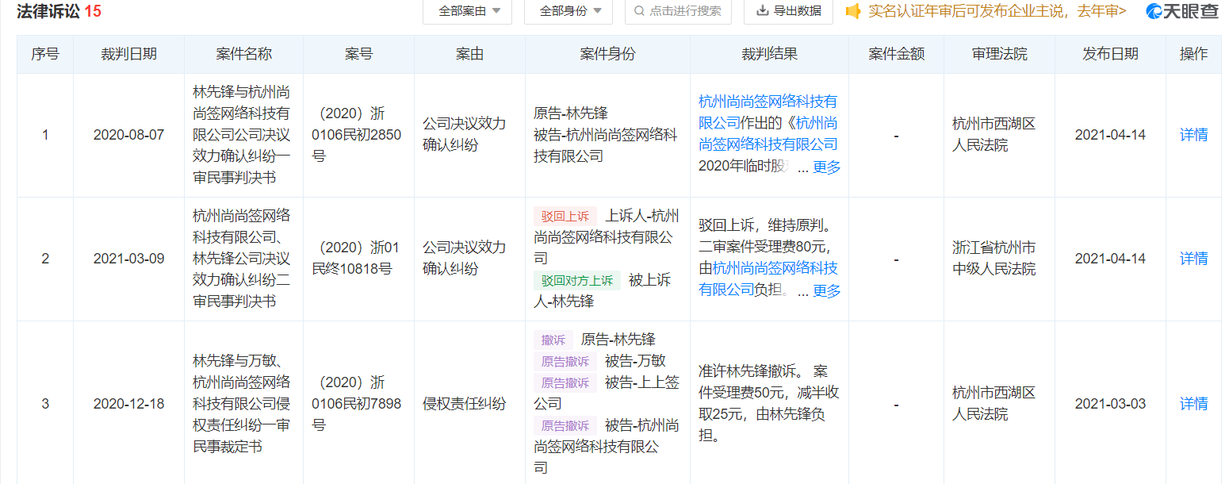Open company link in second case's 裁判结果
The height and width of the screenshot is (484, 1225).
pyautogui.click(x=775, y=269)
